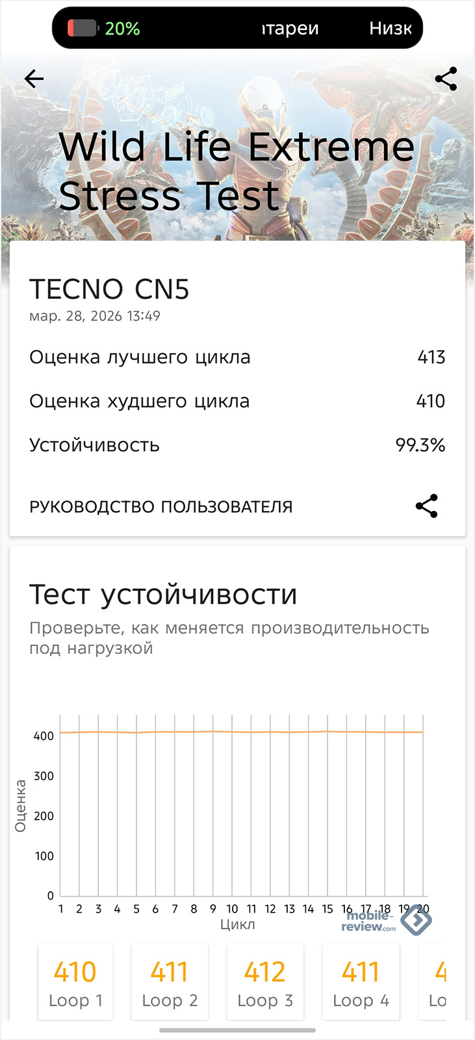
Task: Select the Loop 2 score card
Action: 170,983
